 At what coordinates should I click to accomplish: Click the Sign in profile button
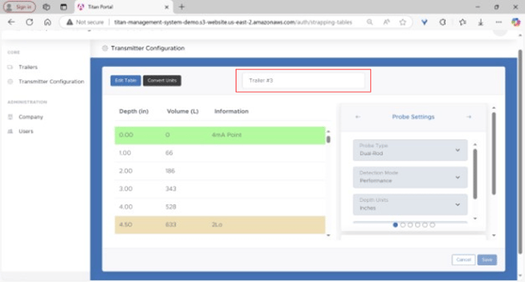(19, 7)
